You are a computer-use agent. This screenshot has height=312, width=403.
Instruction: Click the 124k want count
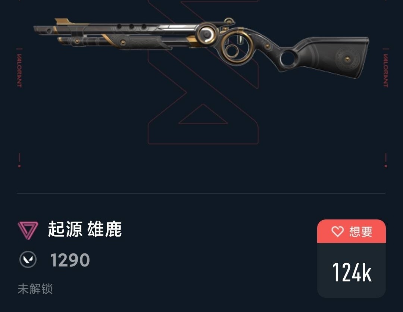click(x=352, y=273)
